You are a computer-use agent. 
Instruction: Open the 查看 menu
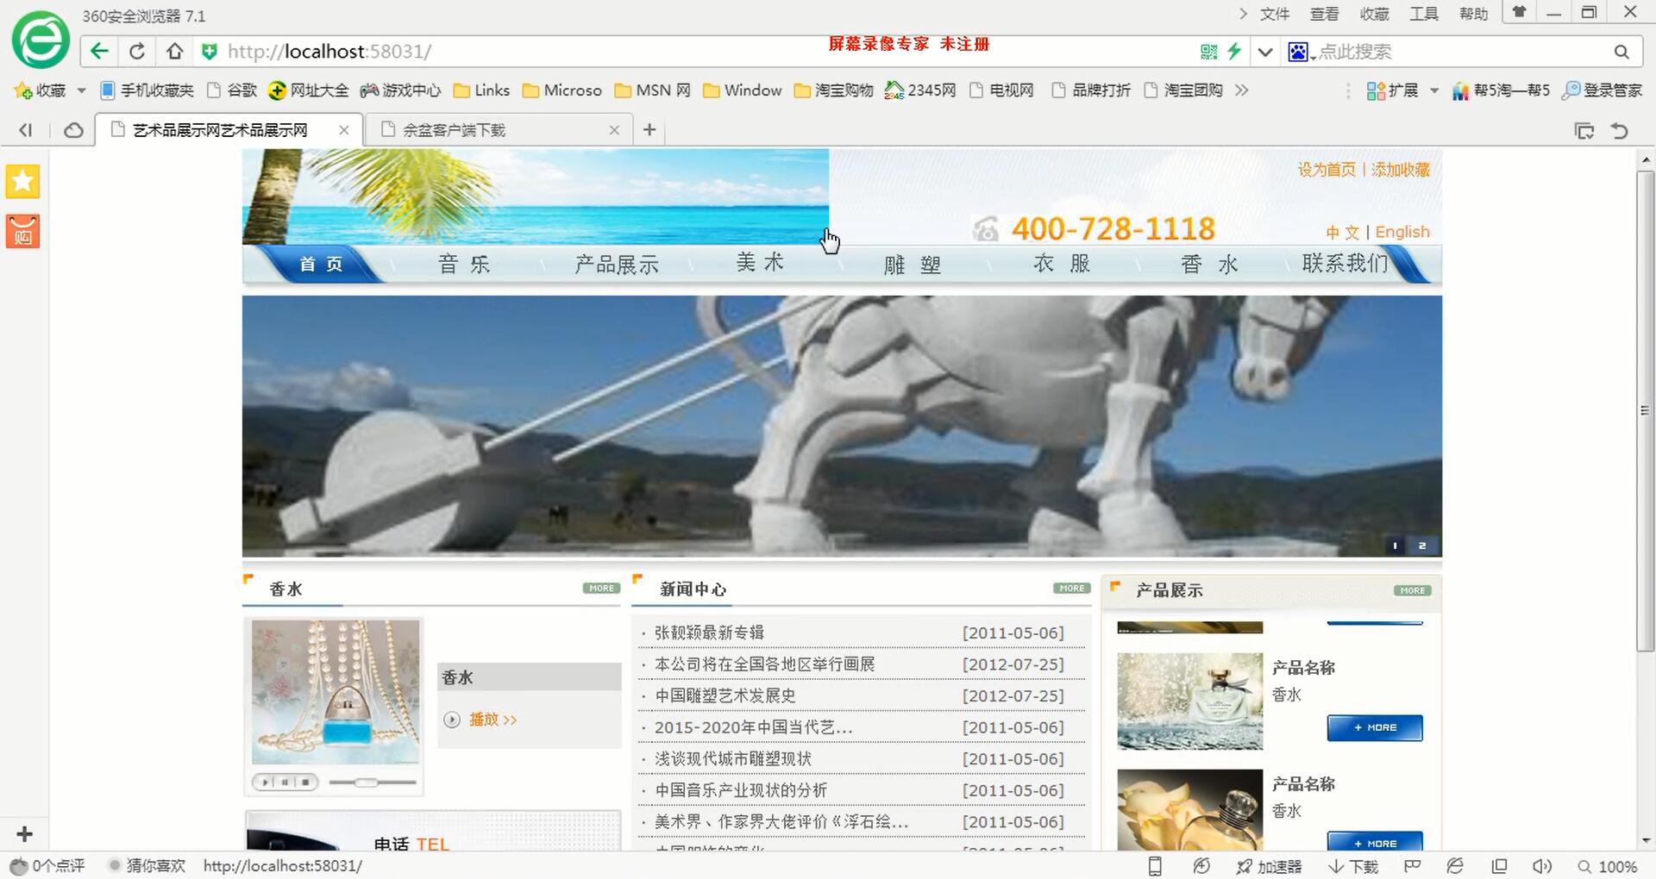(x=1324, y=14)
